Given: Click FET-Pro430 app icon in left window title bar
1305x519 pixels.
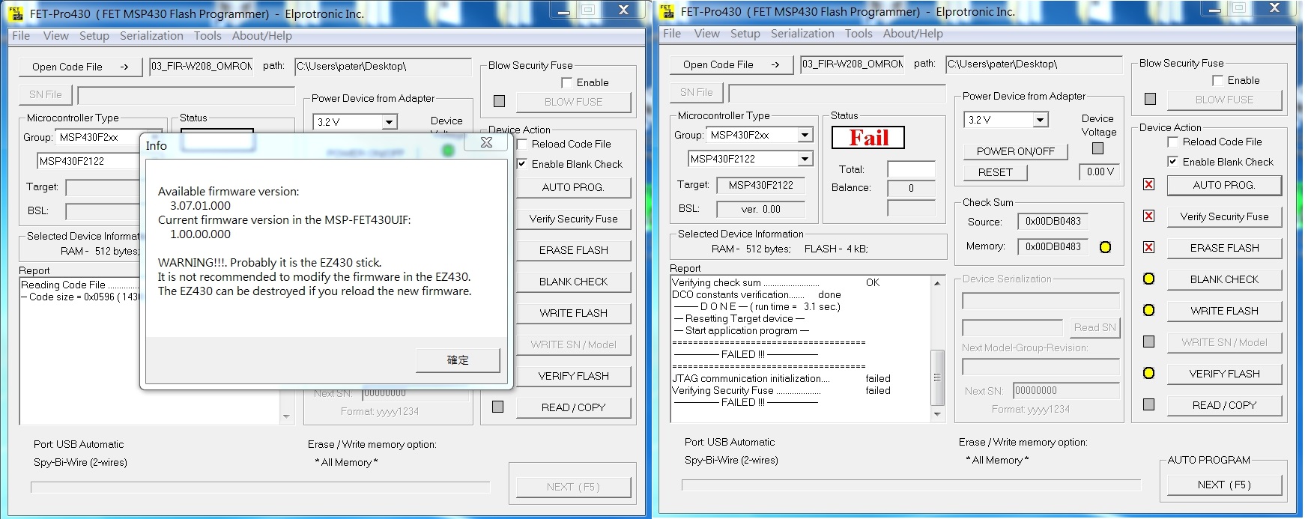Looking at the screenshot, I should pyautogui.click(x=16, y=13).
